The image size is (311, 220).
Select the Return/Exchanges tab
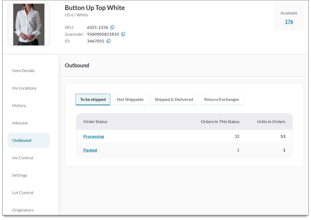click(221, 100)
